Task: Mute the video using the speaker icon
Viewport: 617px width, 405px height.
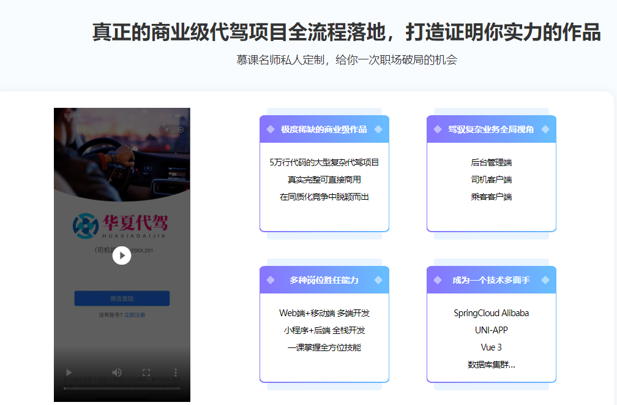Action: (116, 373)
